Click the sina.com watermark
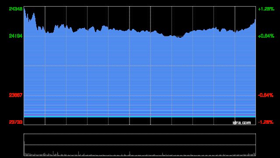280x158 pixels. tap(241, 123)
